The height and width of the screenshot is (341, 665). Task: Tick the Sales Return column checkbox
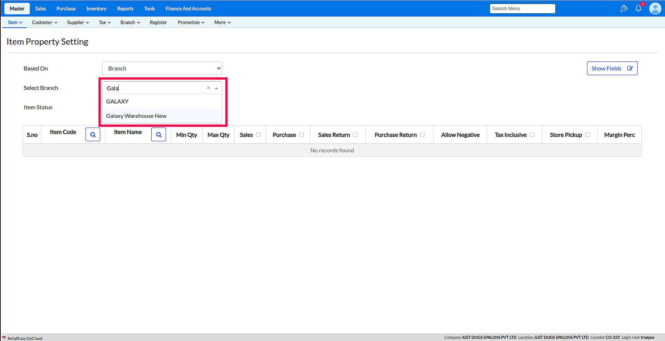[356, 135]
